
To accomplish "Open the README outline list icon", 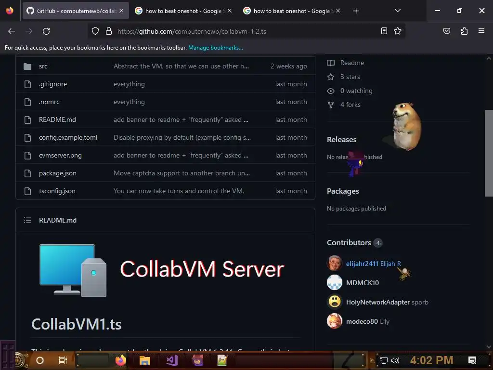I will point(27,220).
